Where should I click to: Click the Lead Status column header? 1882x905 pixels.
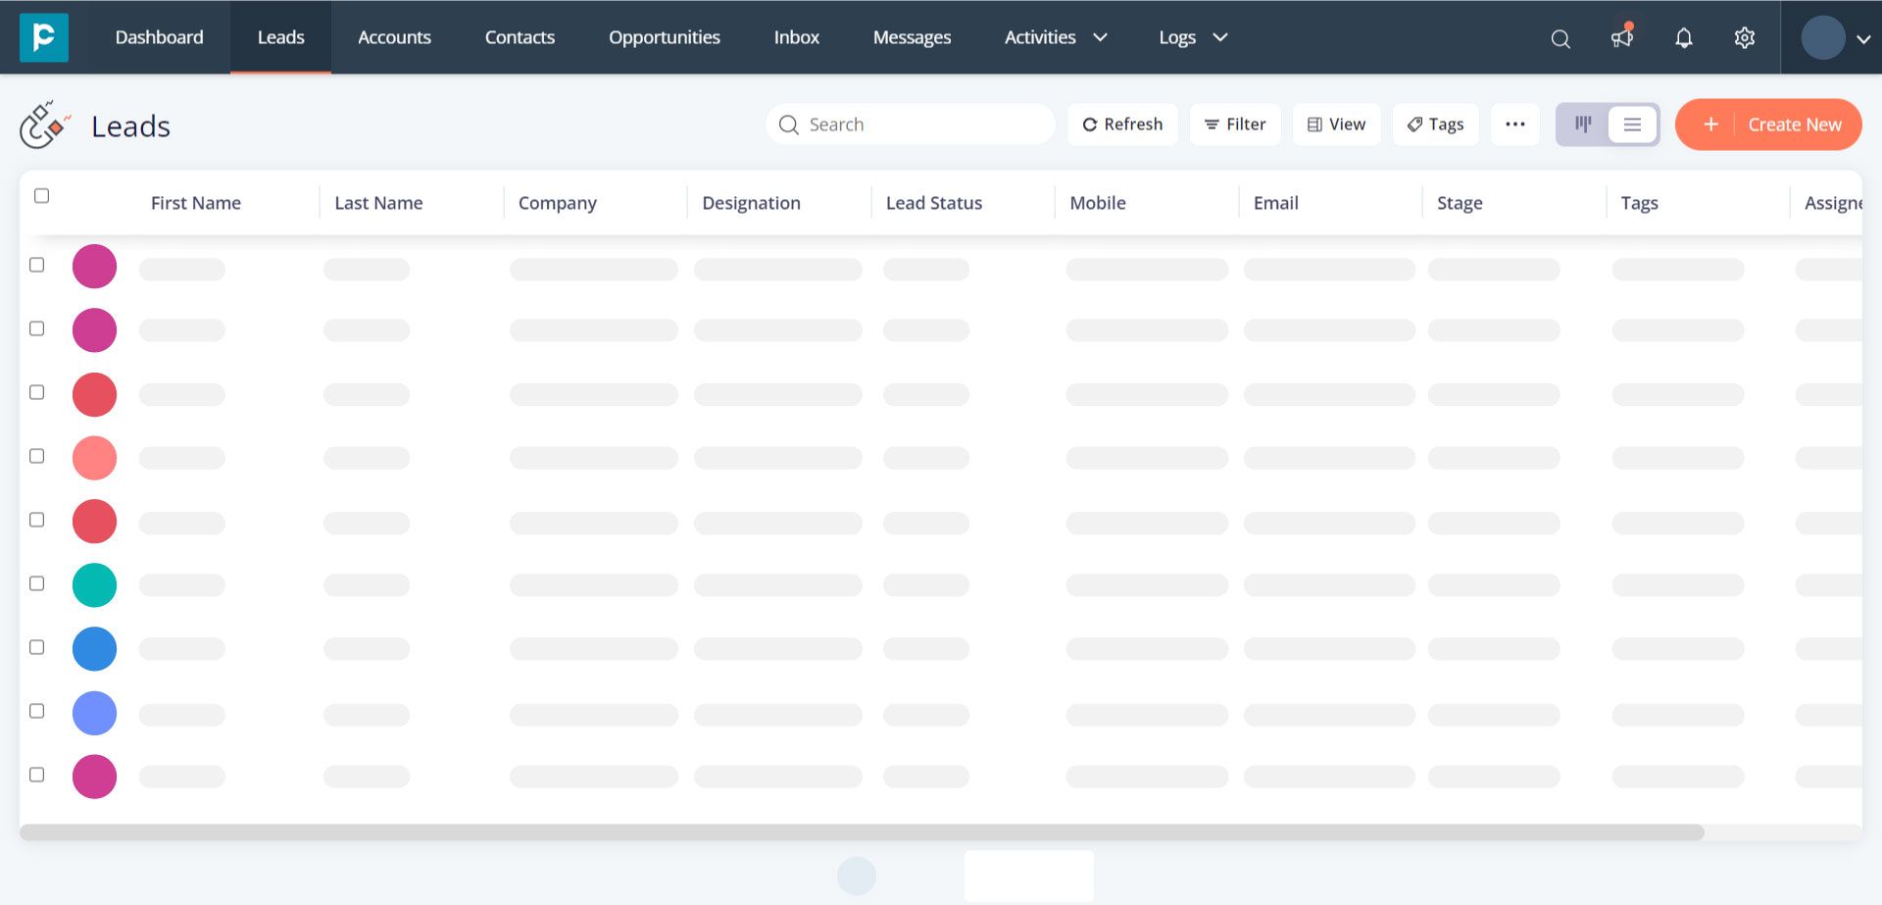[934, 203]
